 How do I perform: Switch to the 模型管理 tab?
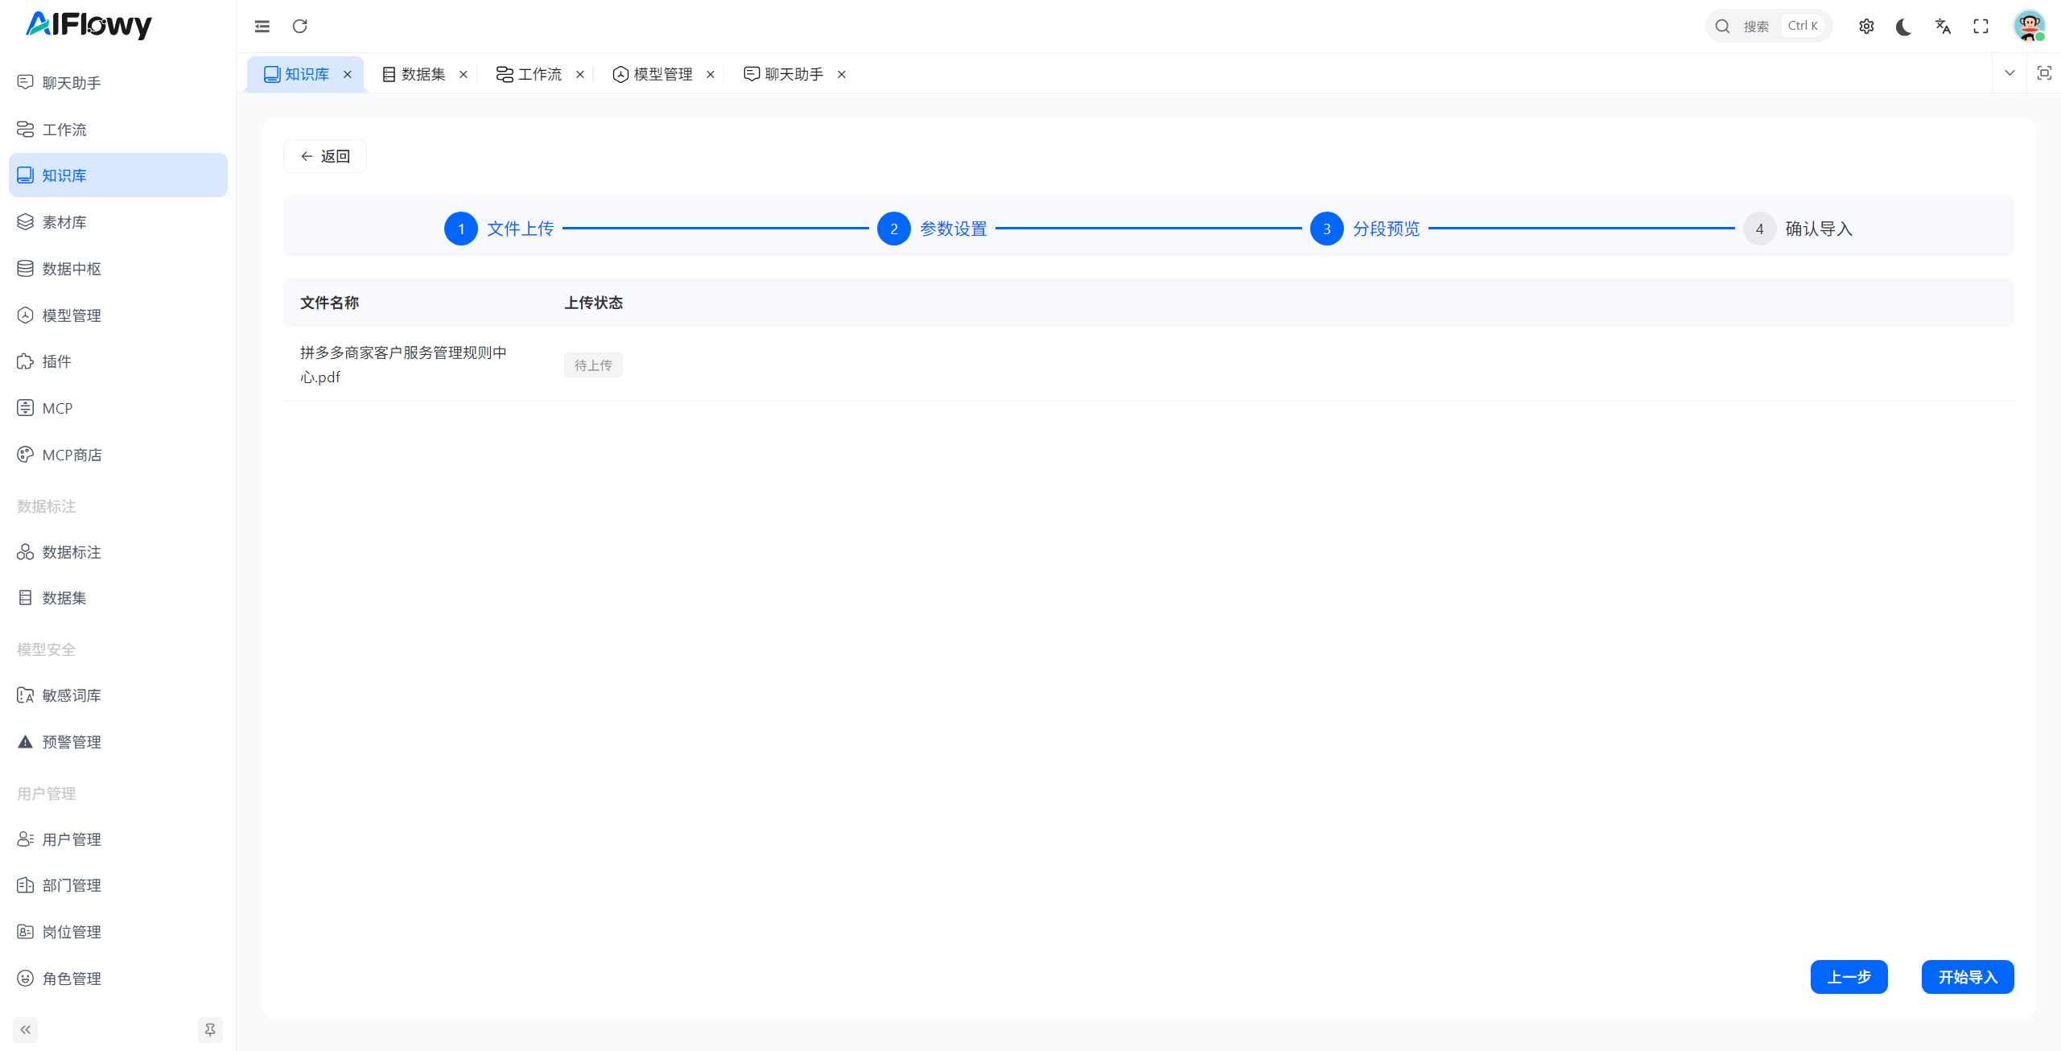point(662,74)
